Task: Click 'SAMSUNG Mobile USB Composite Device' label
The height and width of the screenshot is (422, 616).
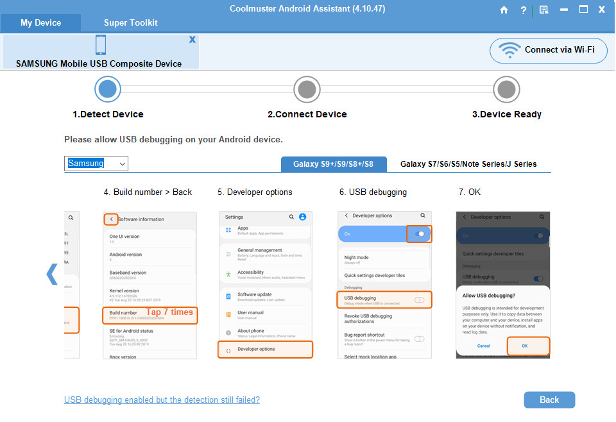Action: coord(99,63)
